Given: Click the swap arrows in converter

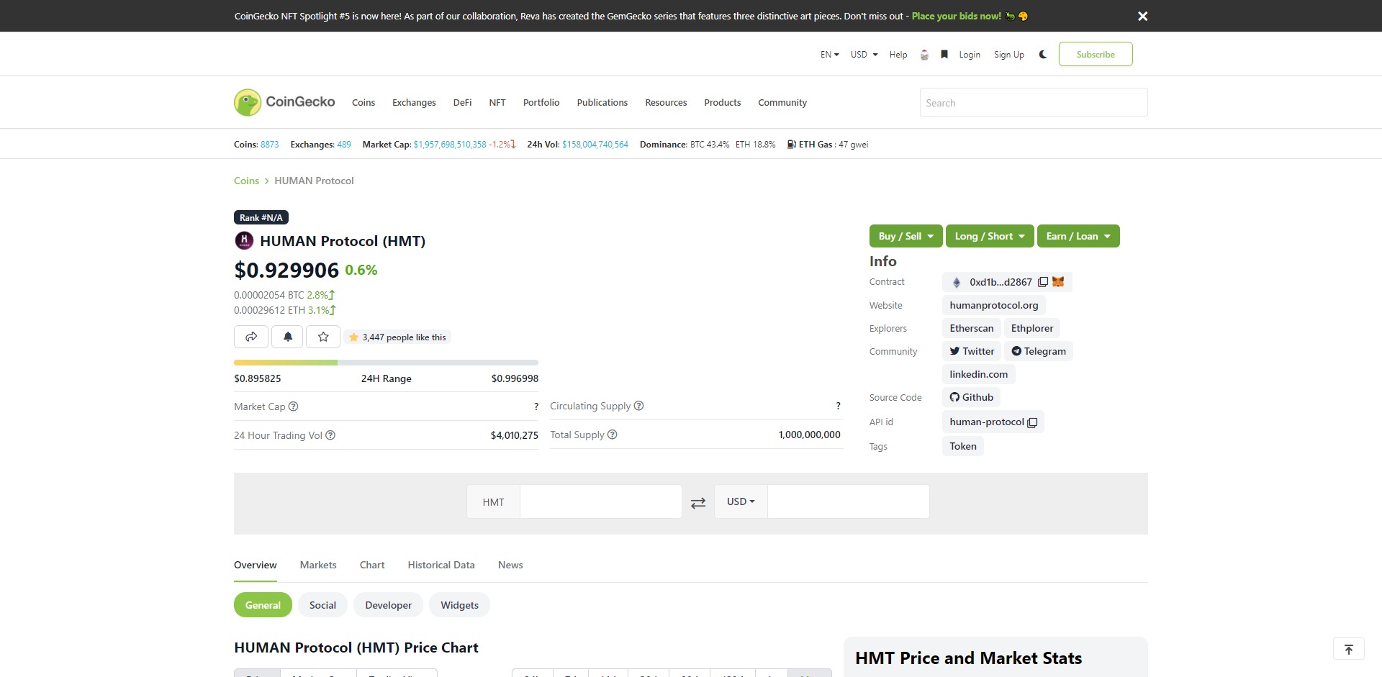Looking at the screenshot, I should tap(698, 503).
